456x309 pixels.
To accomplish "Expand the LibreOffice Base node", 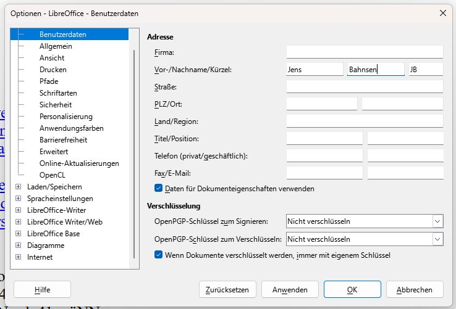I will [18, 234].
